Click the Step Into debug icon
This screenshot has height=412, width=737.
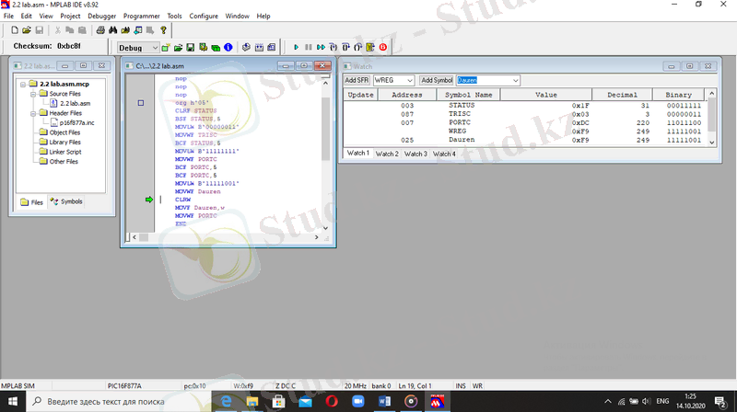333,47
